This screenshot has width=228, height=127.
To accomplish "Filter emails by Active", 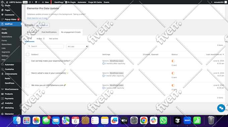I will (41, 39).
